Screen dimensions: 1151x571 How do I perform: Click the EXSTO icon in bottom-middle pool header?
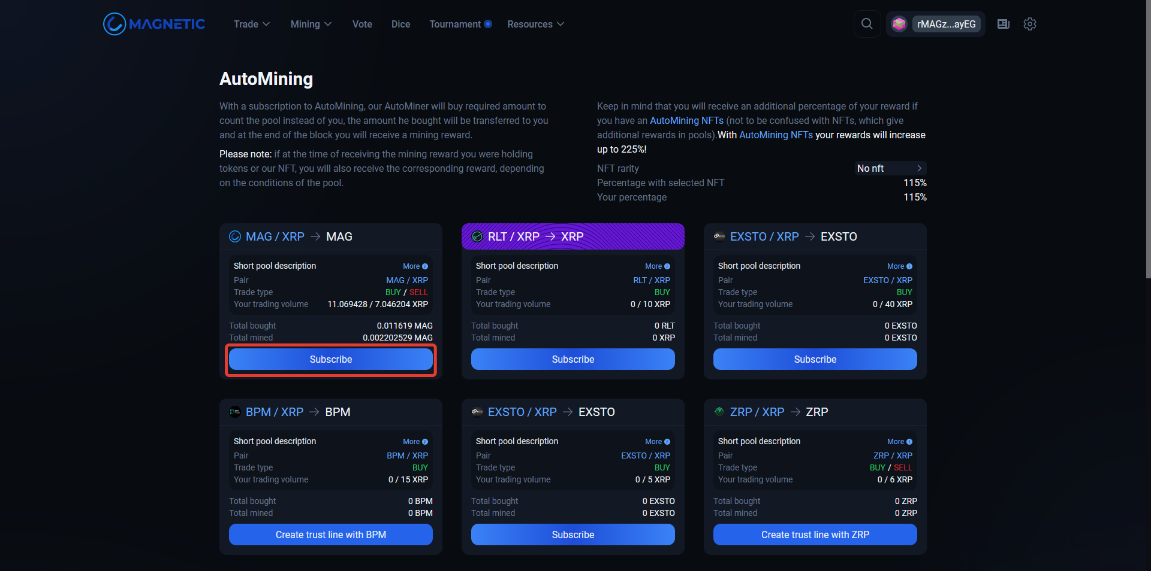[477, 412]
